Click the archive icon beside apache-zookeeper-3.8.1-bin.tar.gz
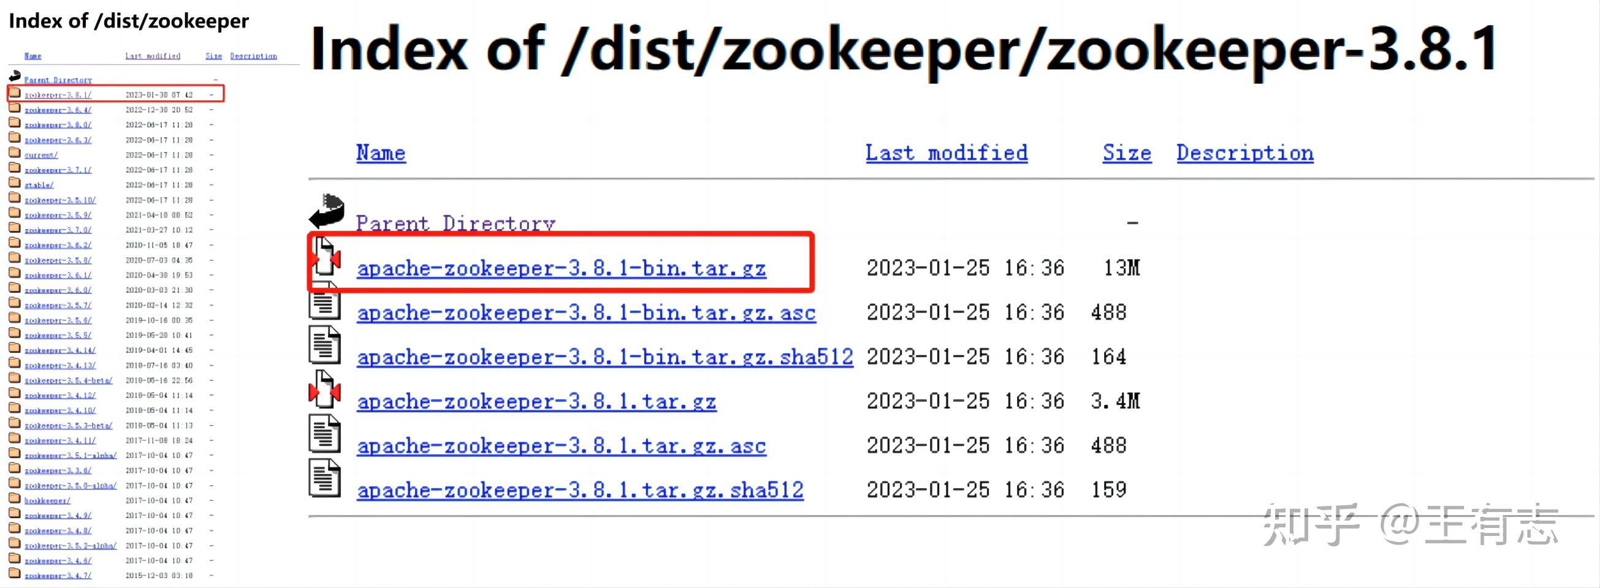Screen dimensions: 1600x588 point(325,256)
